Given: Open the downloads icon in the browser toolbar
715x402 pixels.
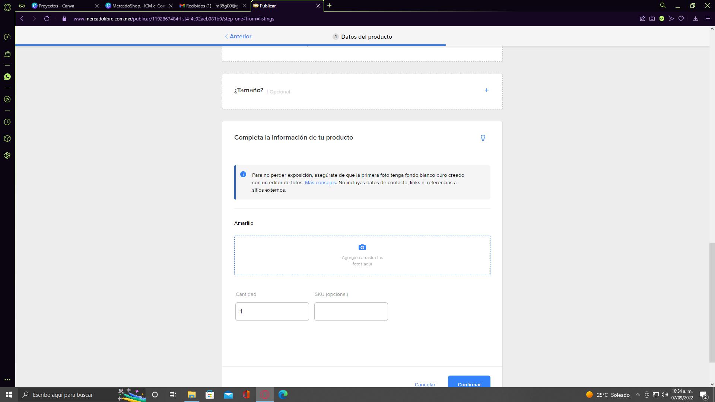Looking at the screenshot, I should pyautogui.click(x=695, y=19).
